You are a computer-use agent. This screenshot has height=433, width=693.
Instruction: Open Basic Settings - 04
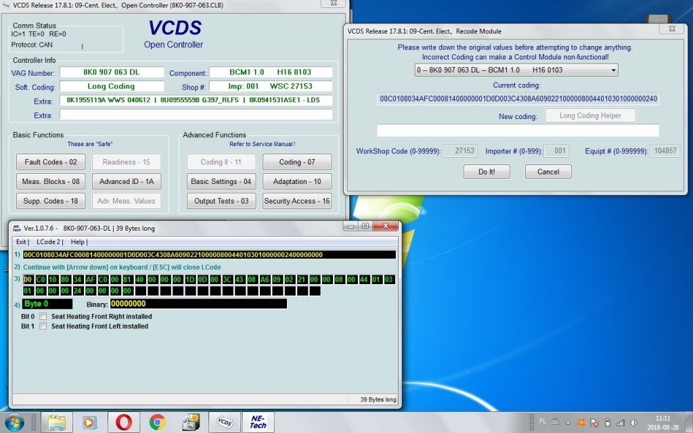[221, 181]
